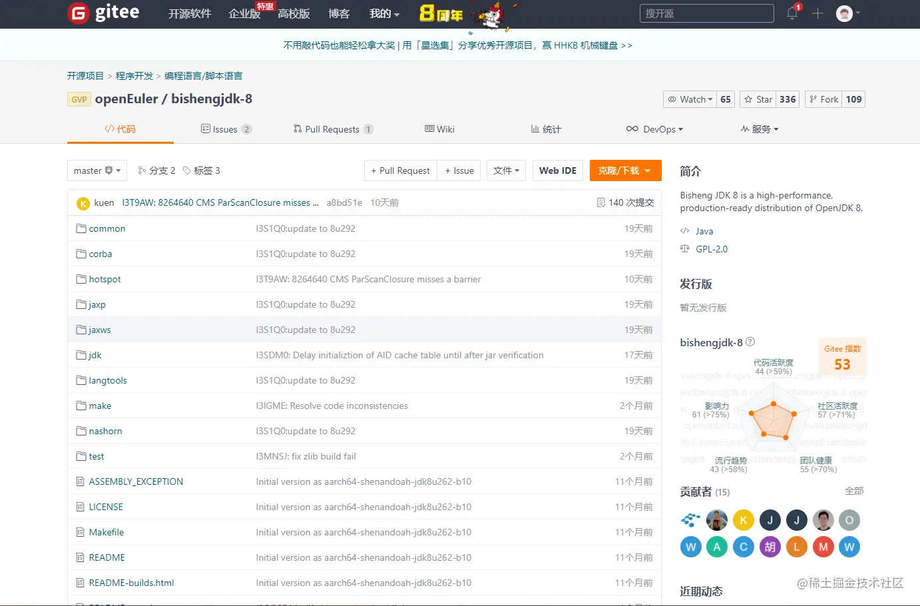Open 博客 in the top navigation

tap(339, 14)
